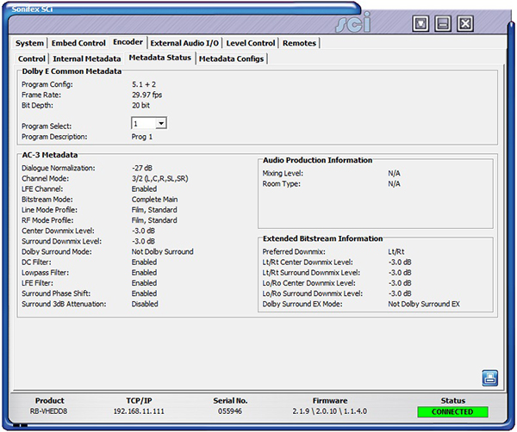Click the LFE Channel Enabled value
The image size is (517, 432).
(x=144, y=189)
